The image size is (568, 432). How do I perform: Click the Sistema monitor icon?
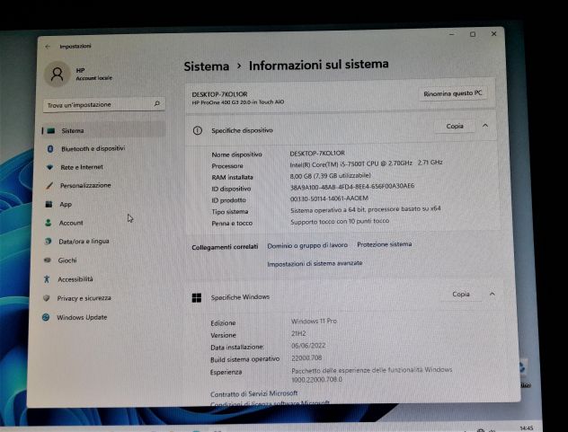tap(50, 131)
